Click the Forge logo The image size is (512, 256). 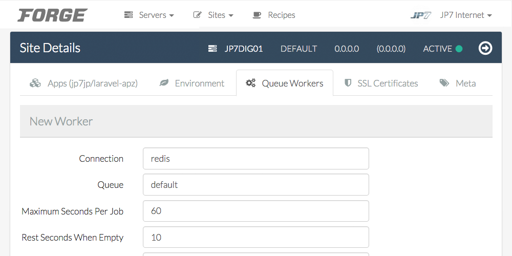tap(53, 15)
